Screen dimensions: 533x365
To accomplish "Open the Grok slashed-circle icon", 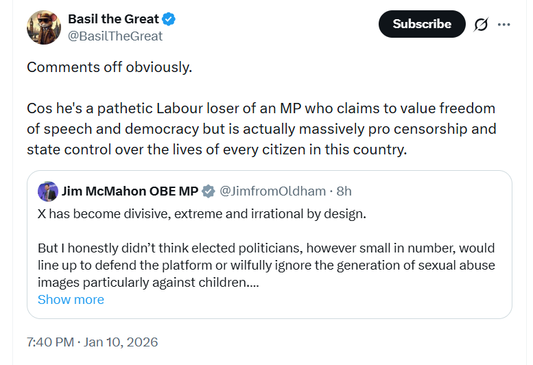I will [x=481, y=25].
